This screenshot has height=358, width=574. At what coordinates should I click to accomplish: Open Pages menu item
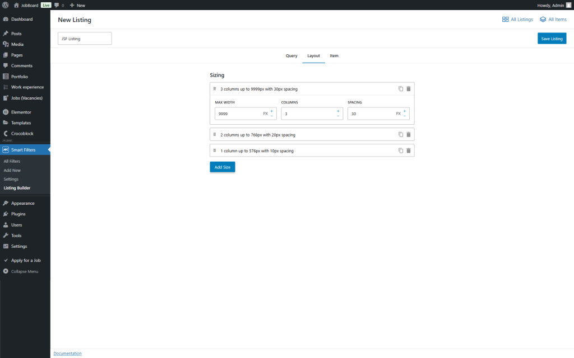point(25,55)
